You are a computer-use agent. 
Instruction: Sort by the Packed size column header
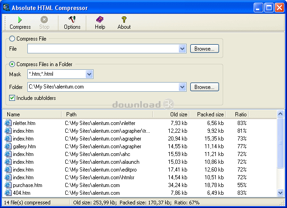tap(208, 114)
